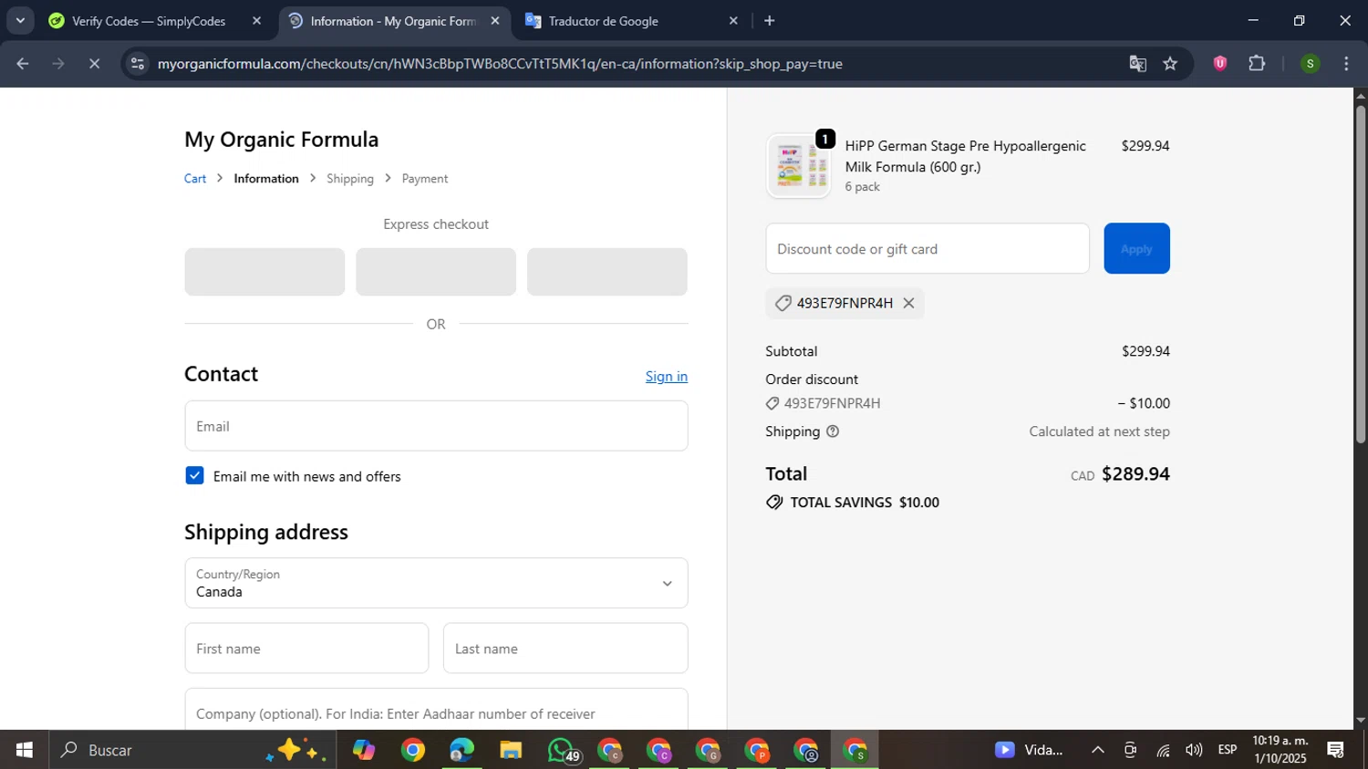
Task: Focus the First name field
Action: pos(306,649)
